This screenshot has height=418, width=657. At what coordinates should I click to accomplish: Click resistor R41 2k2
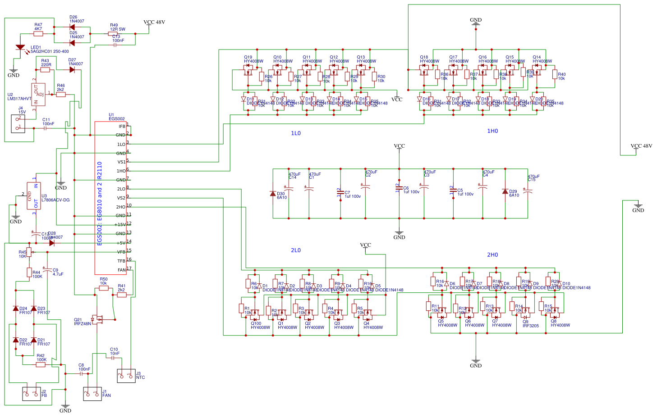(x=122, y=295)
